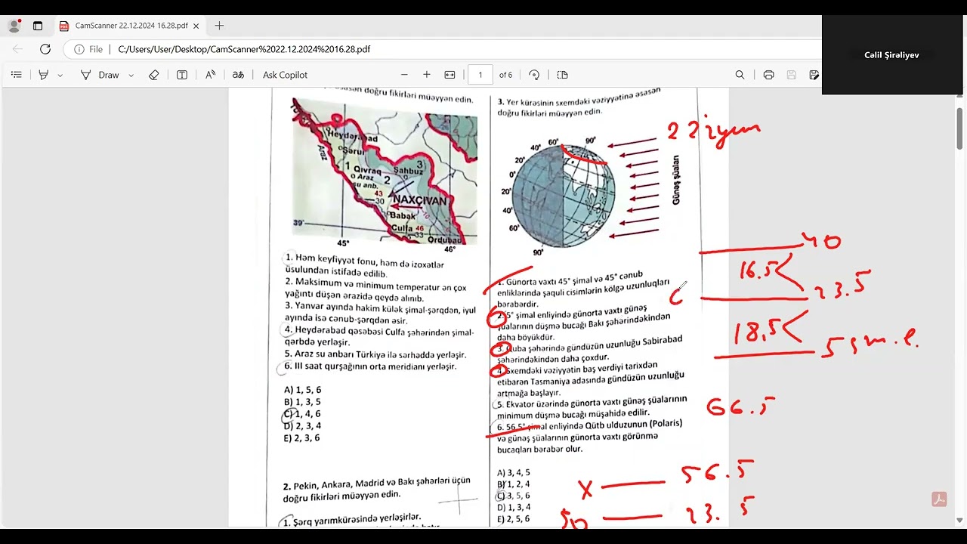Click answer option "D) 2, 3, 4"
The width and height of the screenshot is (967, 544).
pyautogui.click(x=303, y=426)
